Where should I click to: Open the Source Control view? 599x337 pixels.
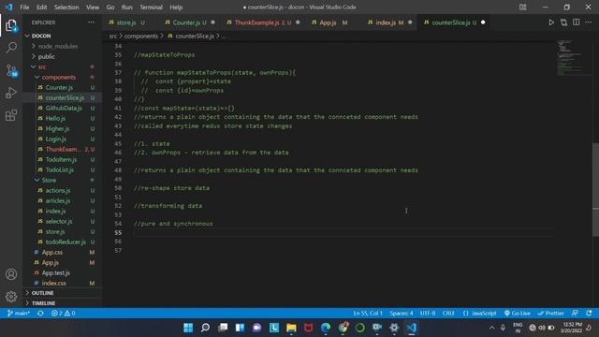coord(11,70)
